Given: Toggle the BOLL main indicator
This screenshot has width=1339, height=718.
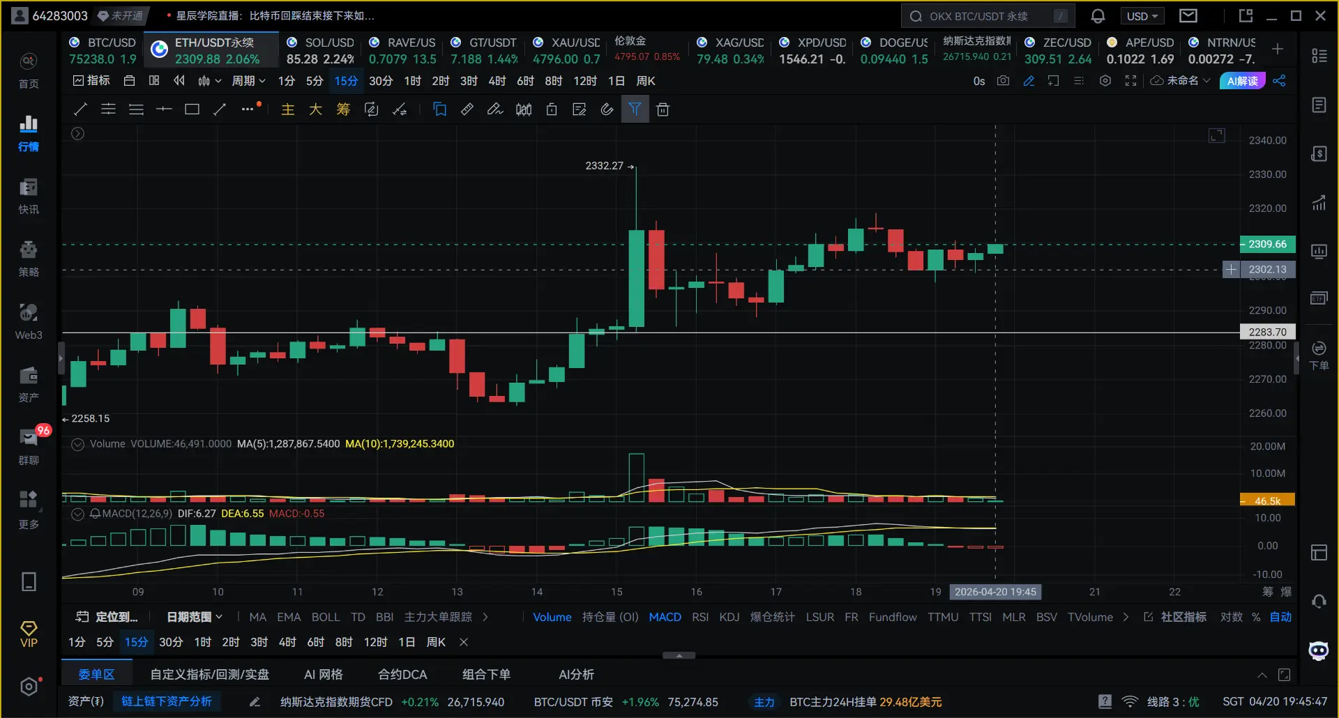Looking at the screenshot, I should [x=326, y=617].
